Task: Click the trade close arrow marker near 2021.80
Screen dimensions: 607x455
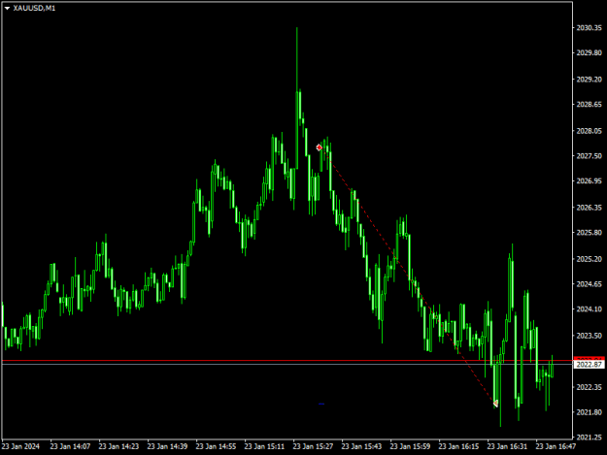Action: (495, 404)
